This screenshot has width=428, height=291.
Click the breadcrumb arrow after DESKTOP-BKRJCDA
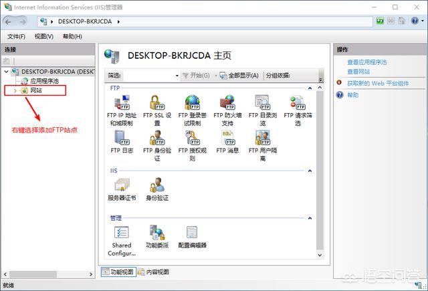coord(118,21)
